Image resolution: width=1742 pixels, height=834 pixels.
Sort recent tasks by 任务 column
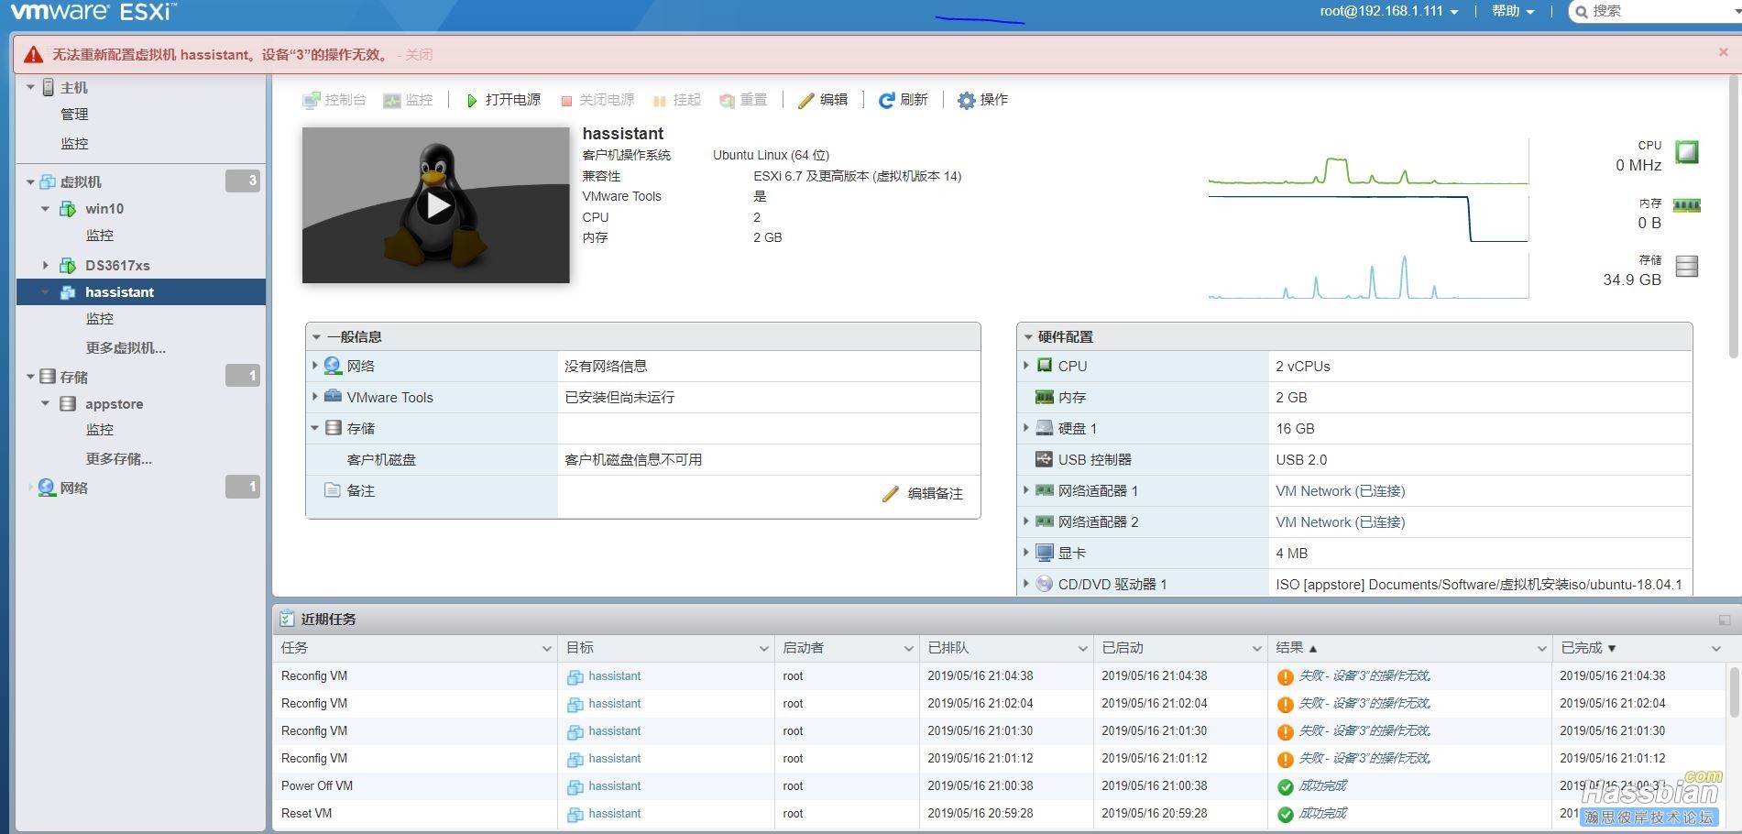(415, 648)
